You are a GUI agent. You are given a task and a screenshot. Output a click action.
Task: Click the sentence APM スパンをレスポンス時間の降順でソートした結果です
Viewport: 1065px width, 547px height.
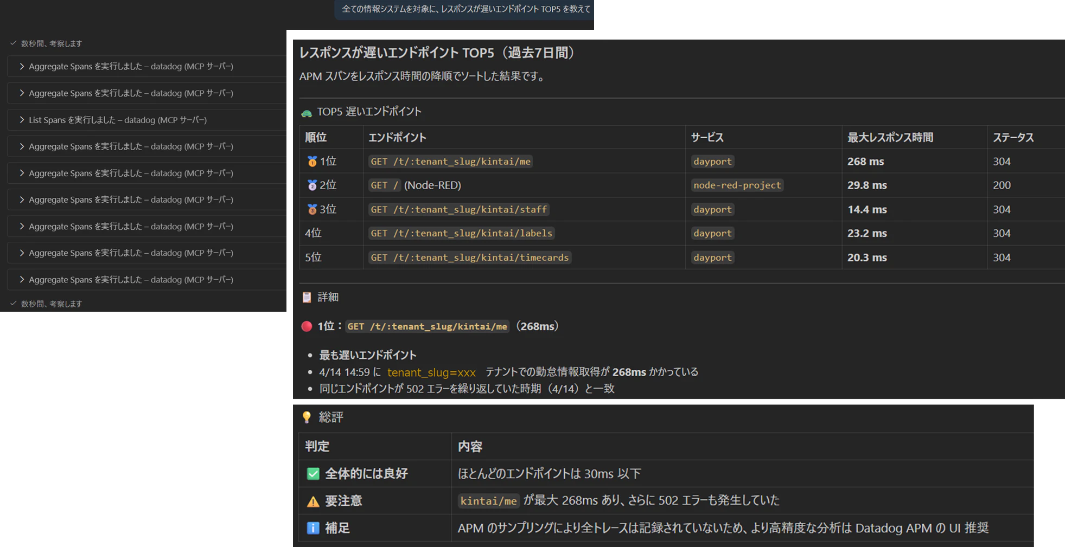coord(423,76)
